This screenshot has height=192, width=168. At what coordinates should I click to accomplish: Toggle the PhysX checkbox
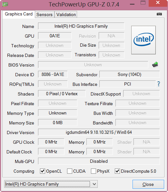click(x=94, y=171)
